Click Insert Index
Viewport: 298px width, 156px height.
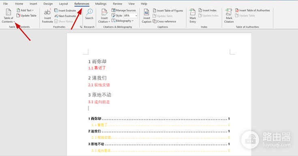click(208, 10)
